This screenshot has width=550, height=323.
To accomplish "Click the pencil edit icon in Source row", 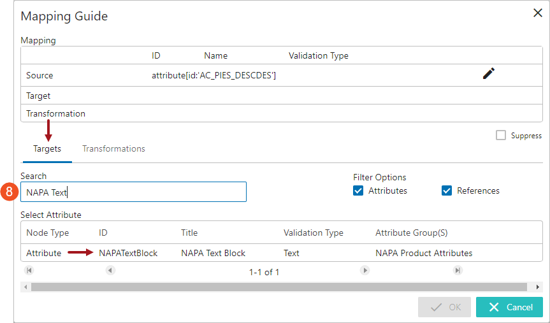I will 488,74.
